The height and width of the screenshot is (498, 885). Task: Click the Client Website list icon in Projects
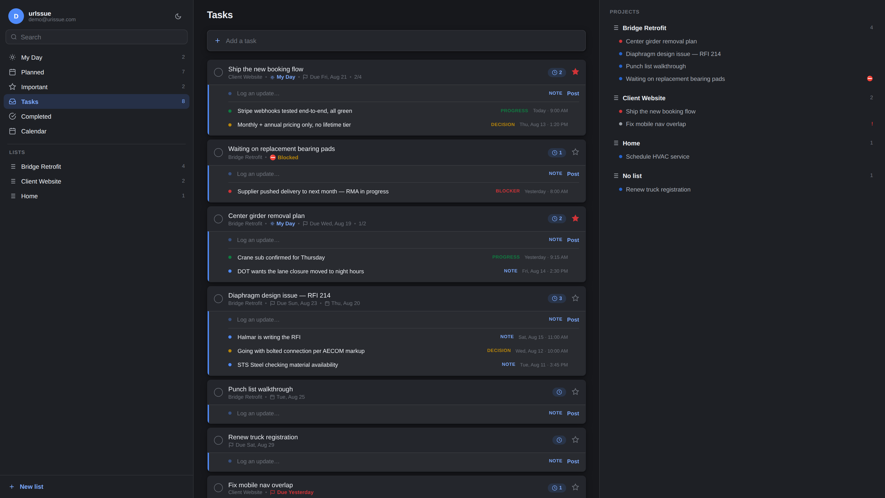point(616,98)
